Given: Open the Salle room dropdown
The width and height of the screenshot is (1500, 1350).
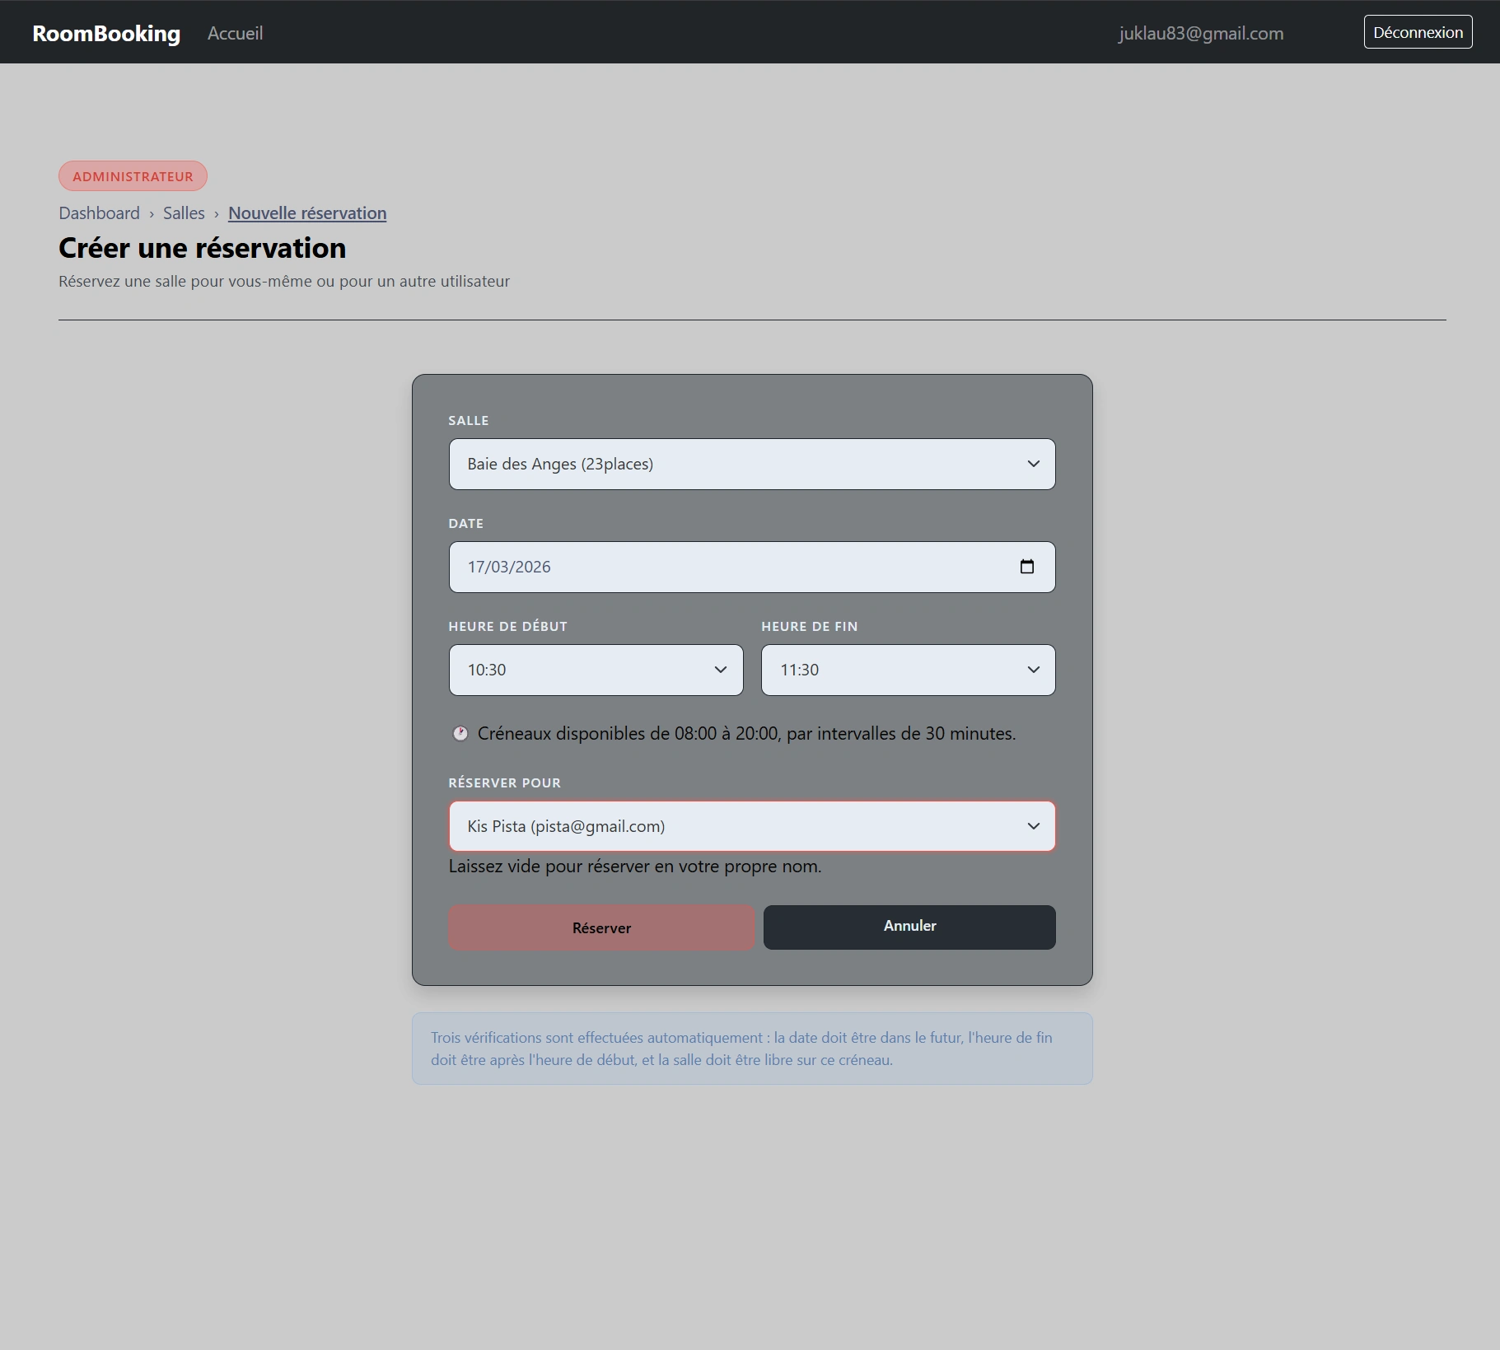Looking at the screenshot, I should coord(751,464).
